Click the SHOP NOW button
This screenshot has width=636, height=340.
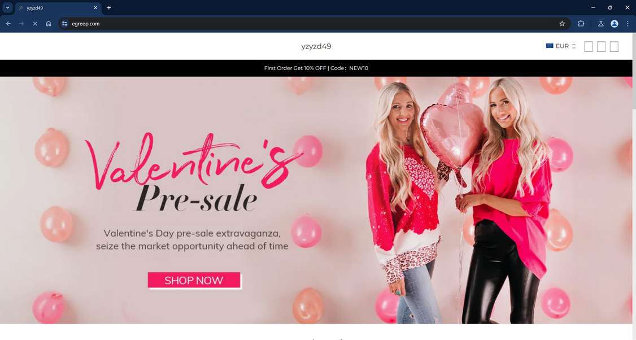tap(194, 280)
